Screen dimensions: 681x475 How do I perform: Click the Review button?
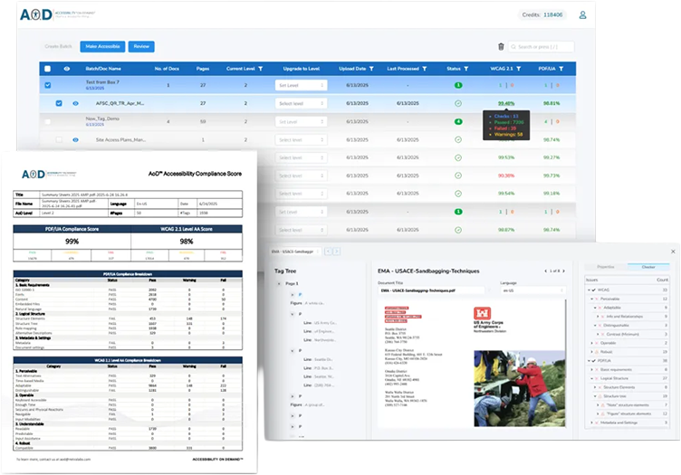[x=141, y=46]
